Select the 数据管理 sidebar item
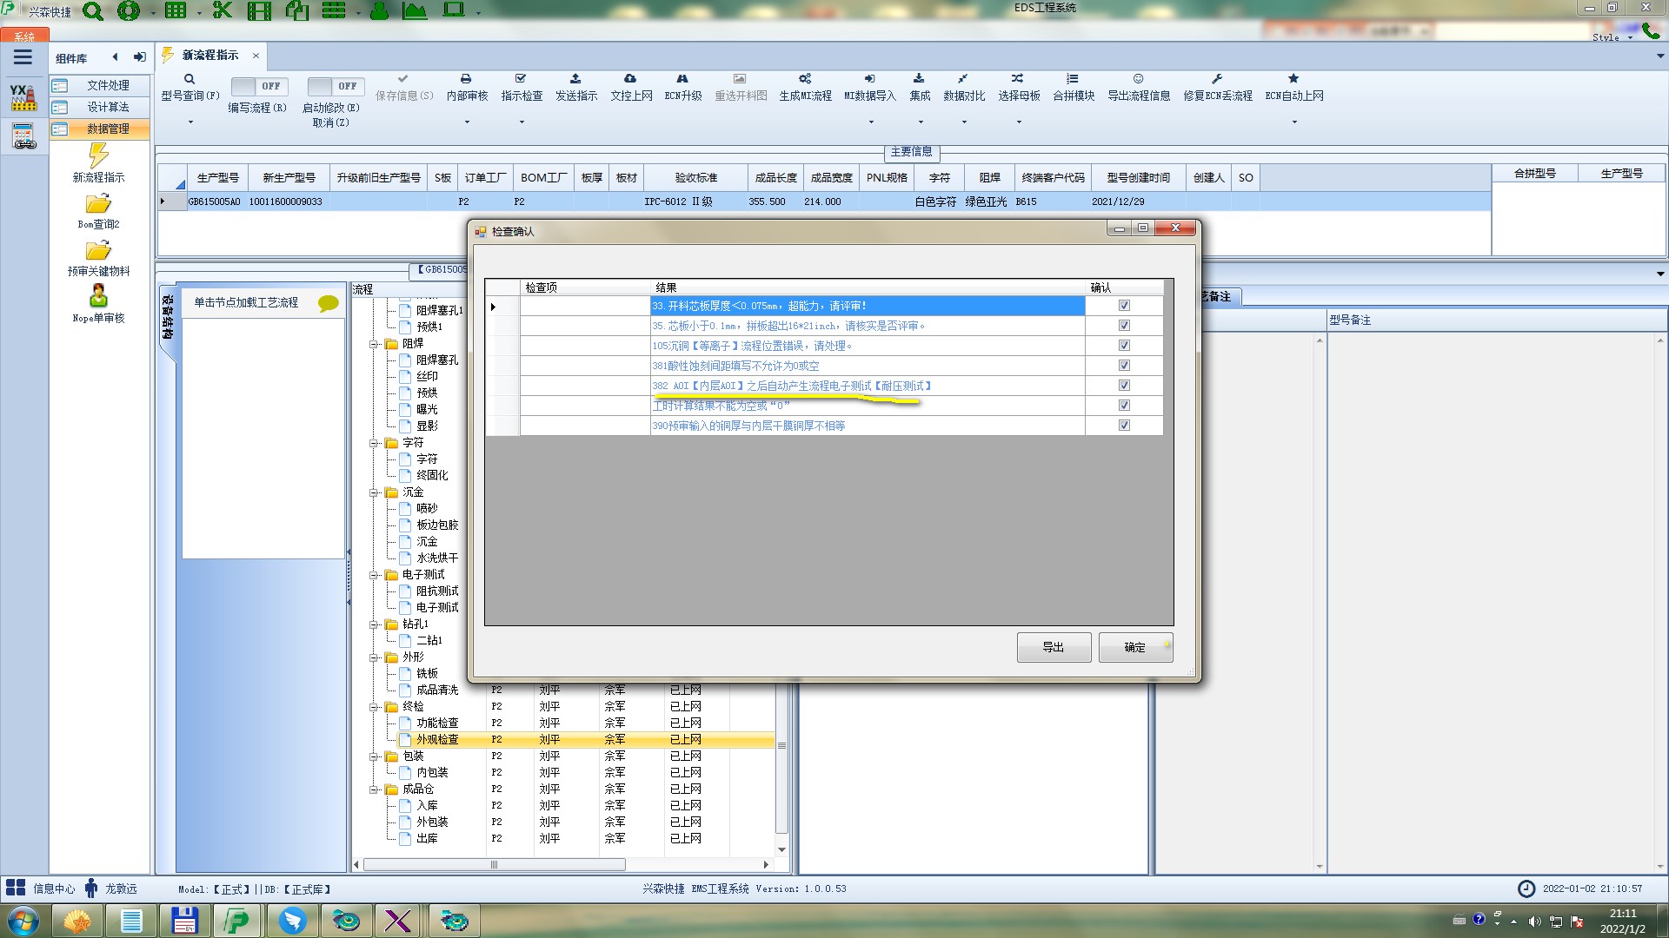The height and width of the screenshot is (938, 1669). 107,129
